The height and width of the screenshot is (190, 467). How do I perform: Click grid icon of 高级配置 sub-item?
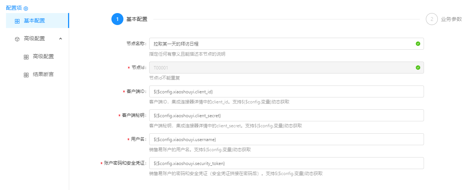(x=26, y=57)
